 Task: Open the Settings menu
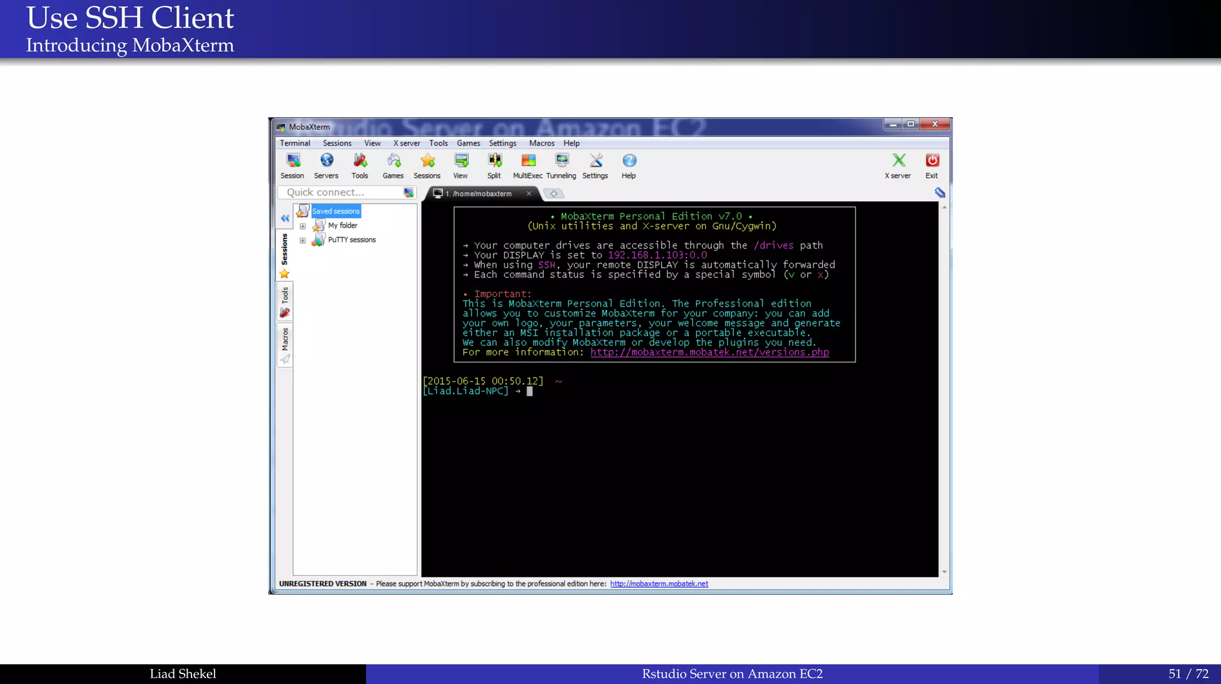503,143
